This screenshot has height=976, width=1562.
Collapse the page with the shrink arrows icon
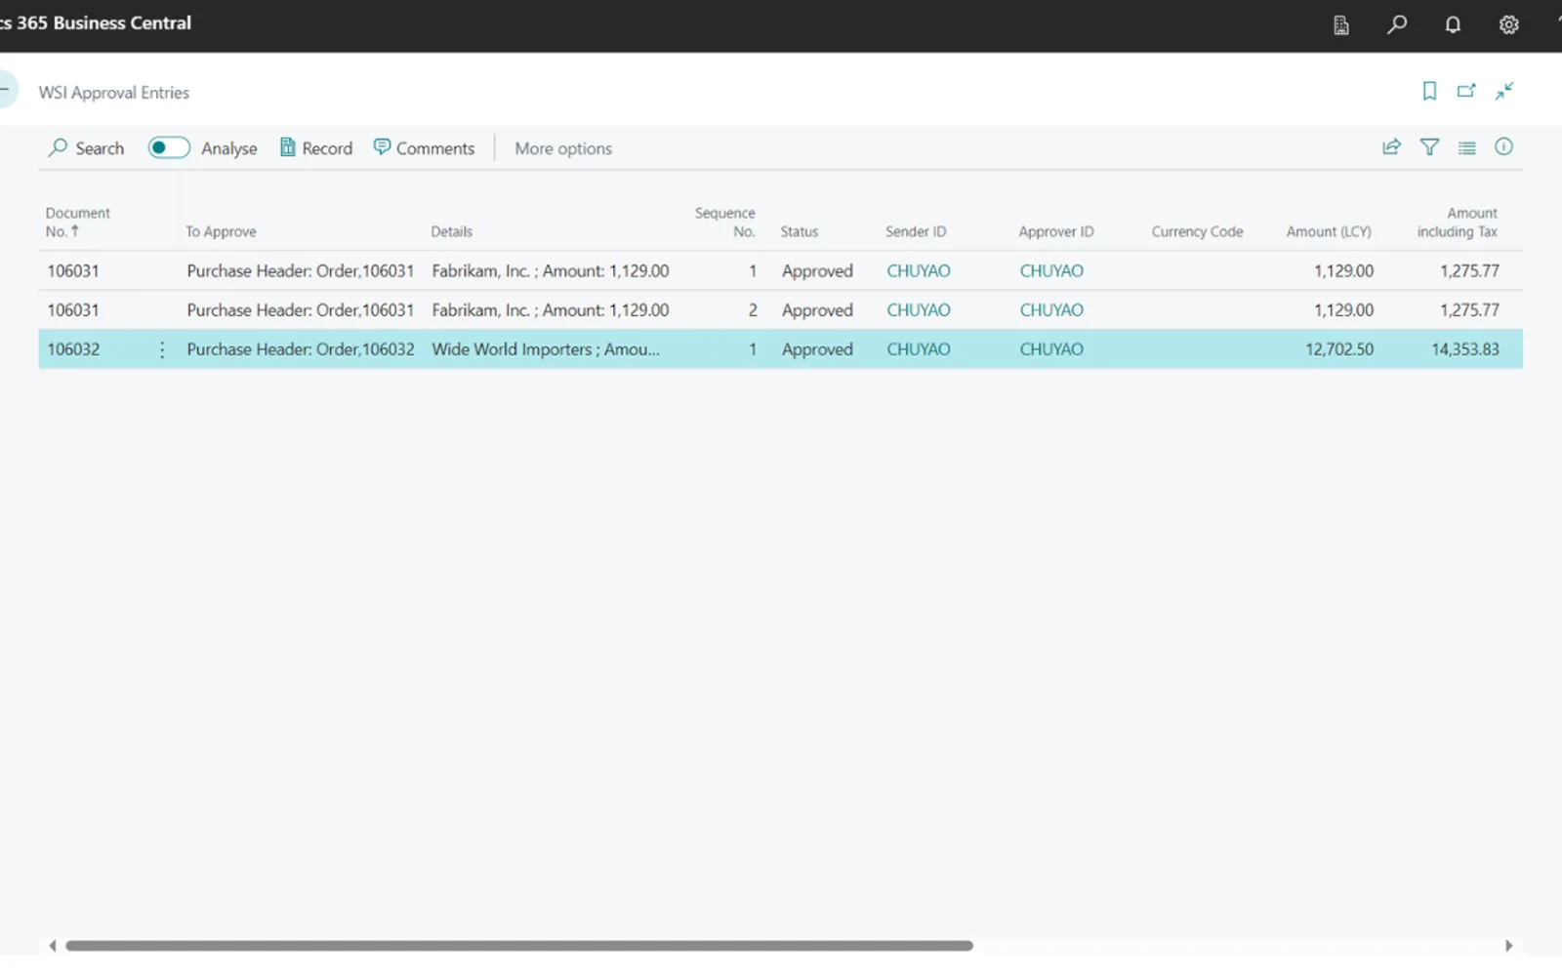1504,91
